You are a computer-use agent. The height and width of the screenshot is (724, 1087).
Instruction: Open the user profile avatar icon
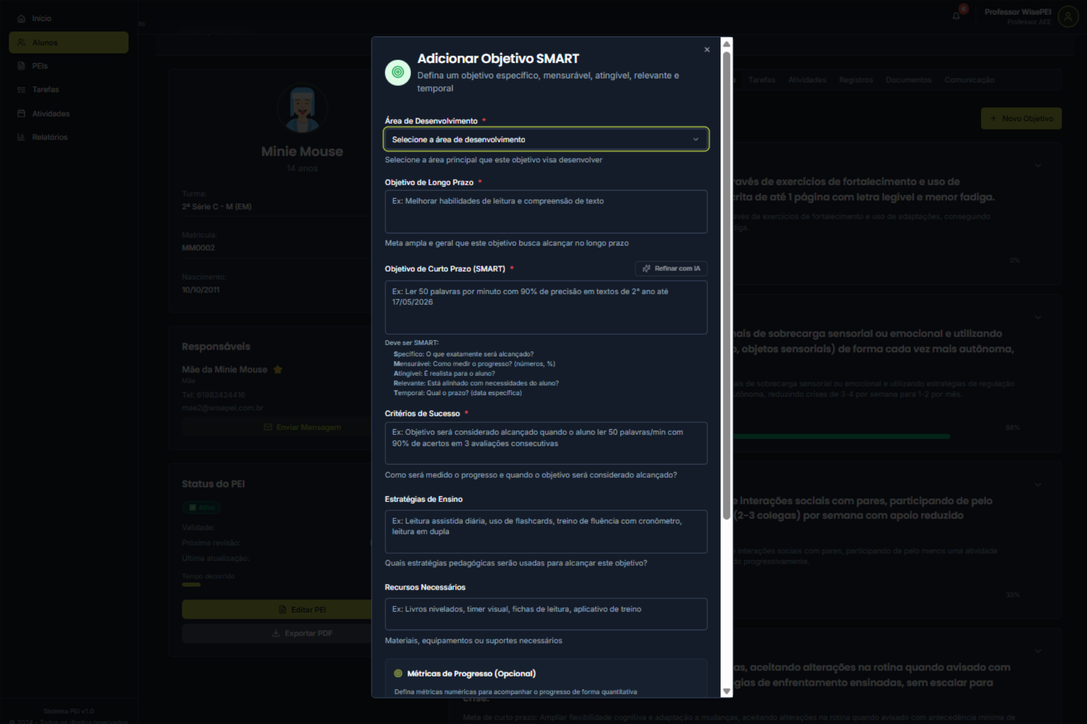1068,17
